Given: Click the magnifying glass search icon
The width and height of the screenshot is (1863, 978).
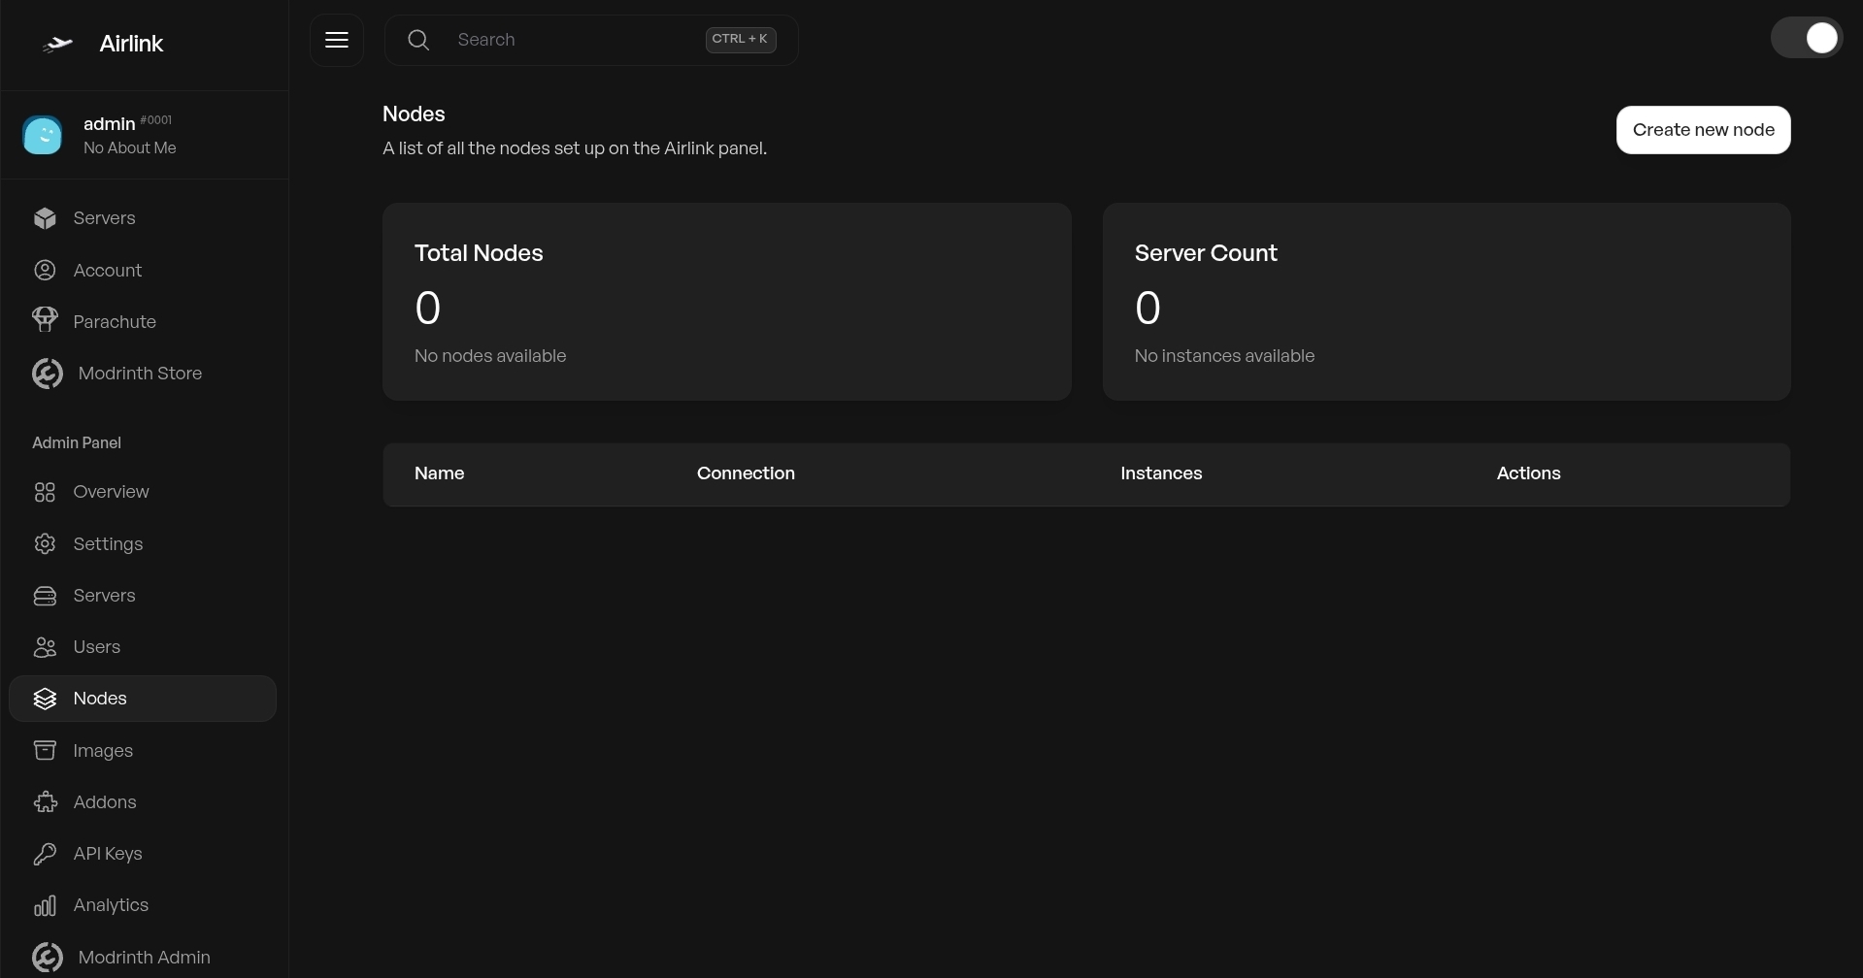Looking at the screenshot, I should click(418, 40).
